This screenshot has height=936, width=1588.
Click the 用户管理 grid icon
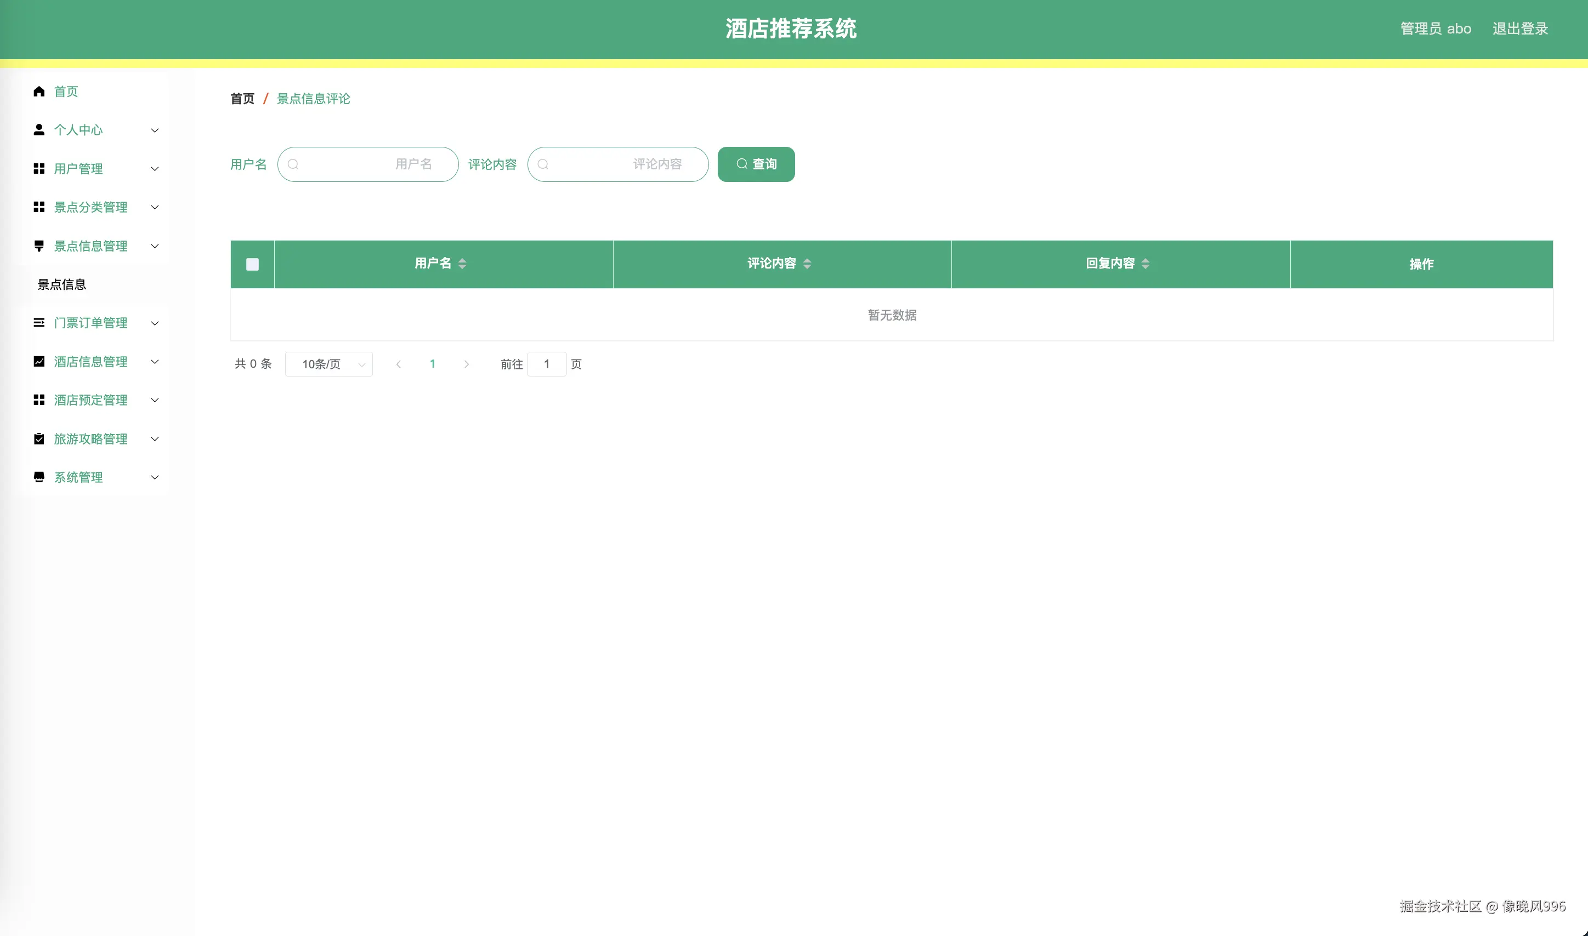point(38,168)
